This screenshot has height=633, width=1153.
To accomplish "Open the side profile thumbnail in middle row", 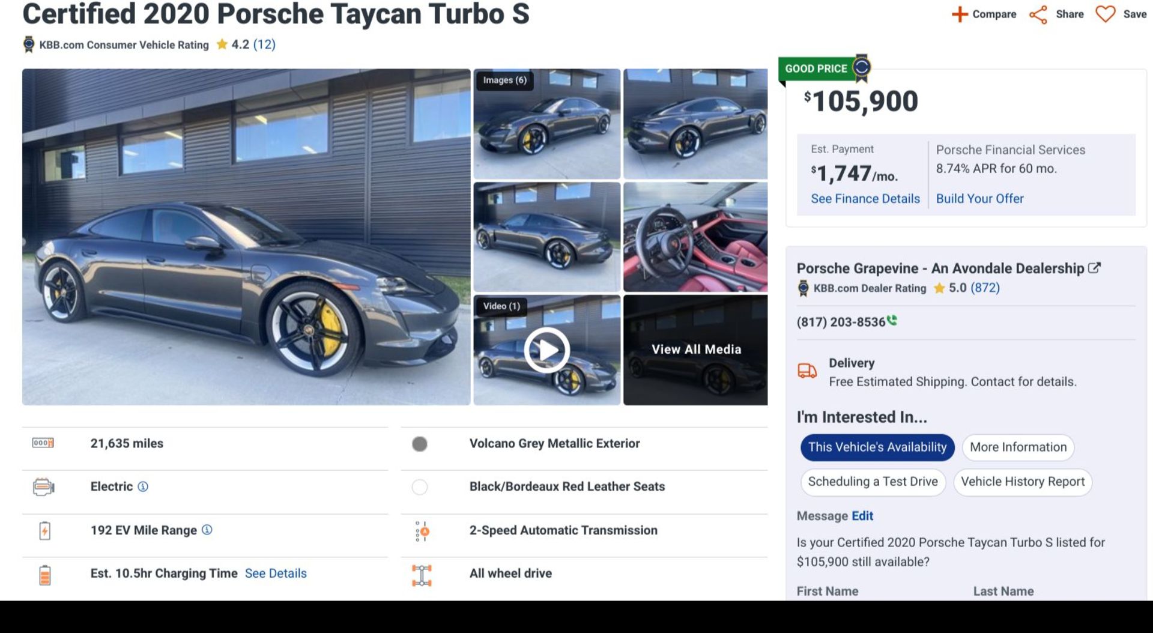I will click(x=546, y=237).
